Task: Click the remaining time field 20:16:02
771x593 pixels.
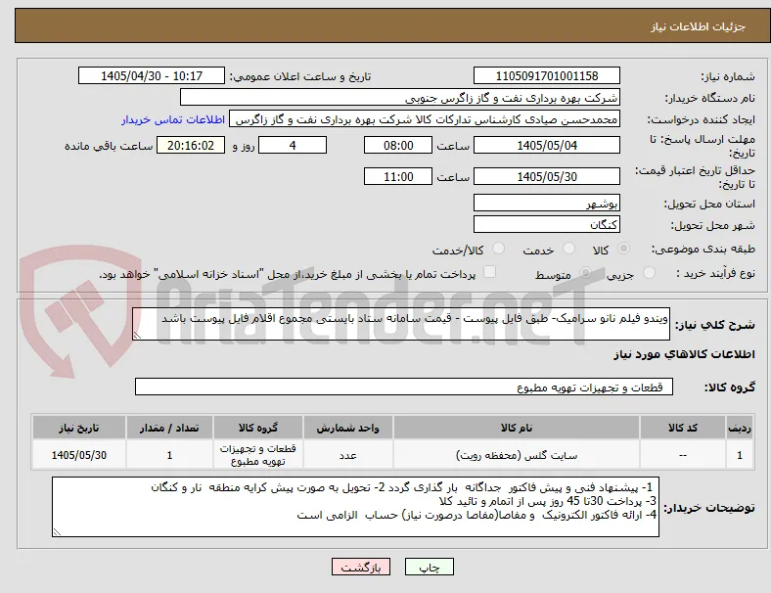Action: pyautogui.click(x=191, y=145)
